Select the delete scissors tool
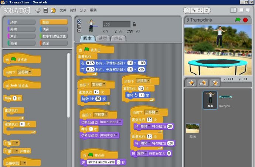 tap(194, 11)
